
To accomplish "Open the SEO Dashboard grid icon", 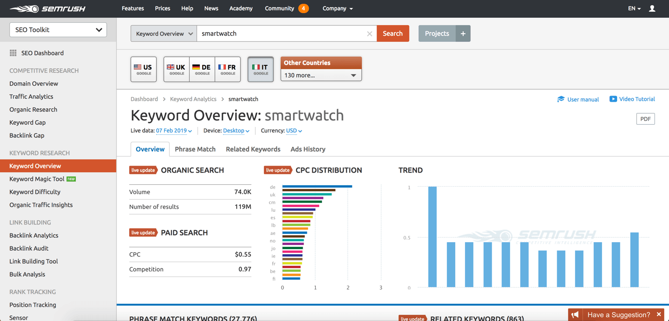I will click(13, 53).
